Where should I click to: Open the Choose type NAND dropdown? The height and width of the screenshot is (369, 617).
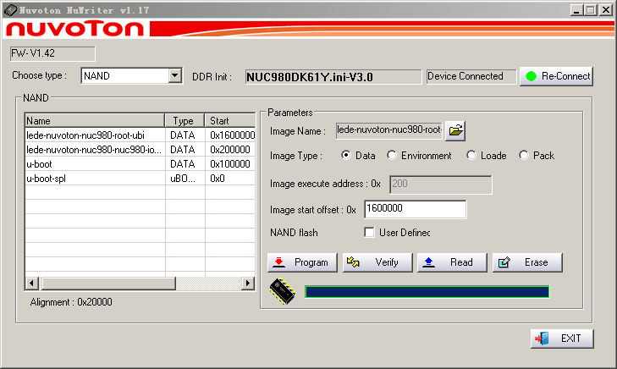[x=174, y=75]
